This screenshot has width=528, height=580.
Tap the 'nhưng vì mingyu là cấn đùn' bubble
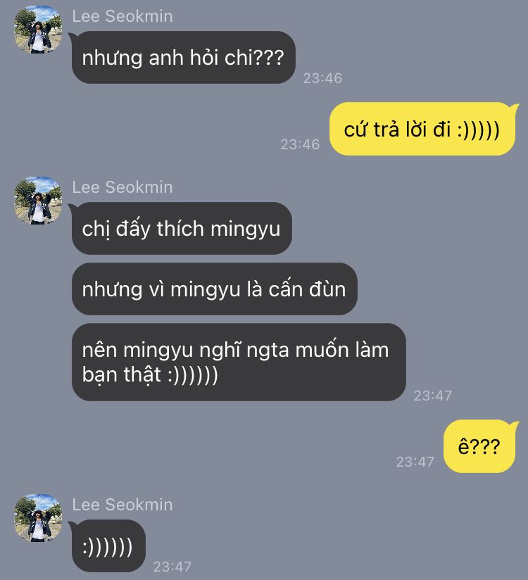pyautogui.click(x=214, y=289)
